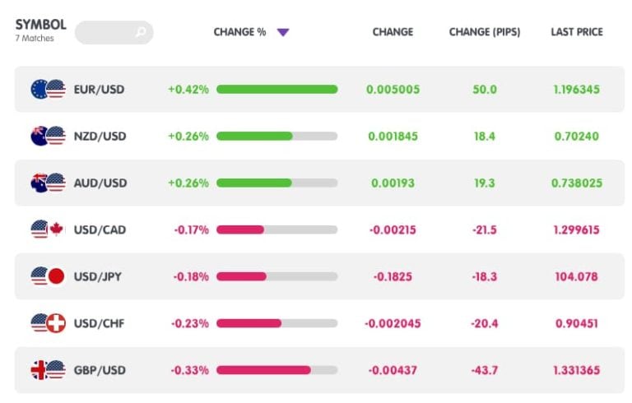Click the magnifier search icon
The height and width of the screenshot is (403, 632).
[141, 33]
